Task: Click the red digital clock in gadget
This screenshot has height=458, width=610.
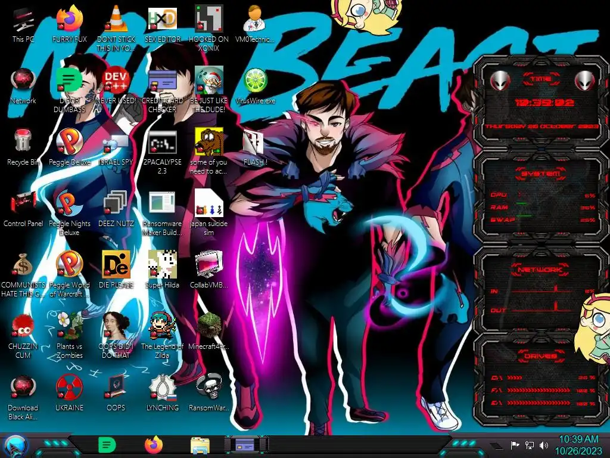Action: pos(544,103)
